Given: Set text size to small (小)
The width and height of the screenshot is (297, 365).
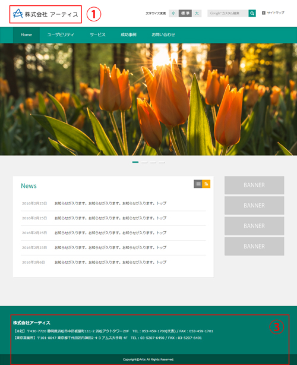Looking at the screenshot, I should tap(173, 13).
